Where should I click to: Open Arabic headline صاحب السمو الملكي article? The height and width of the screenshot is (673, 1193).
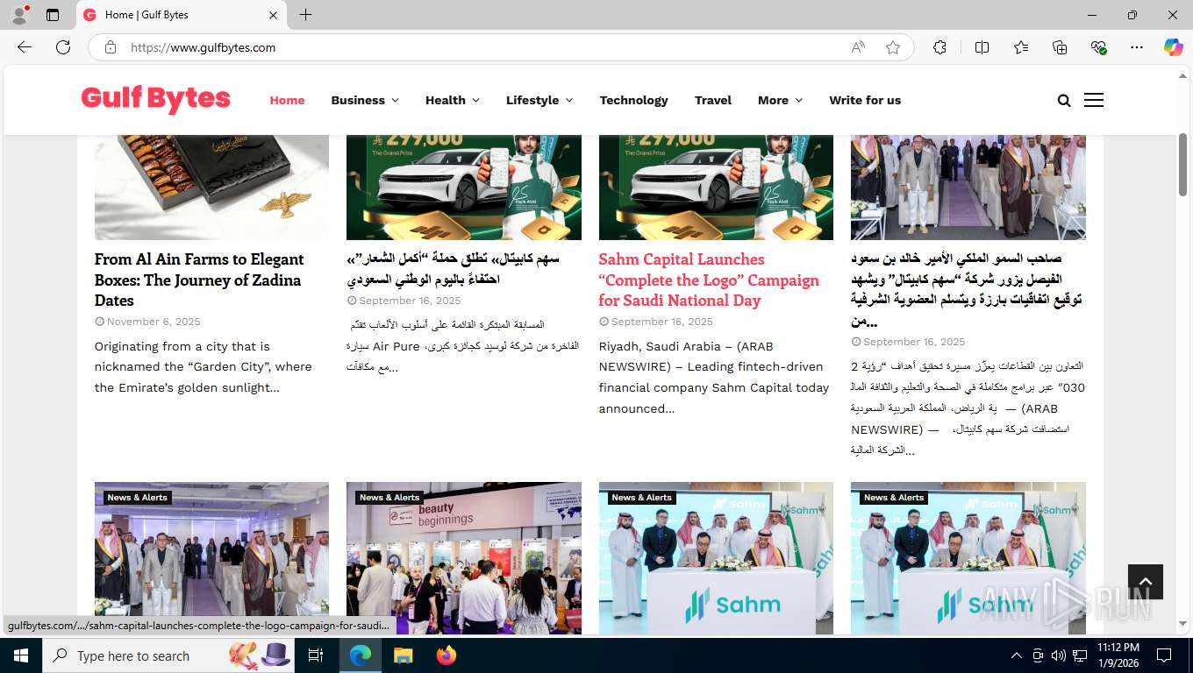[966, 289]
